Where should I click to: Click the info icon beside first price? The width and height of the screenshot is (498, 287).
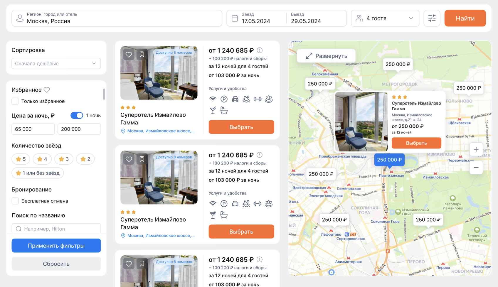pos(260,50)
